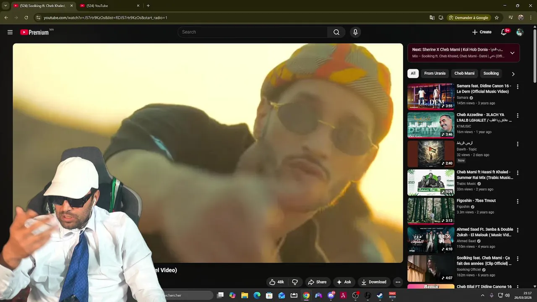
Task: Show hidden system tray icons
Action: [x=482, y=295]
